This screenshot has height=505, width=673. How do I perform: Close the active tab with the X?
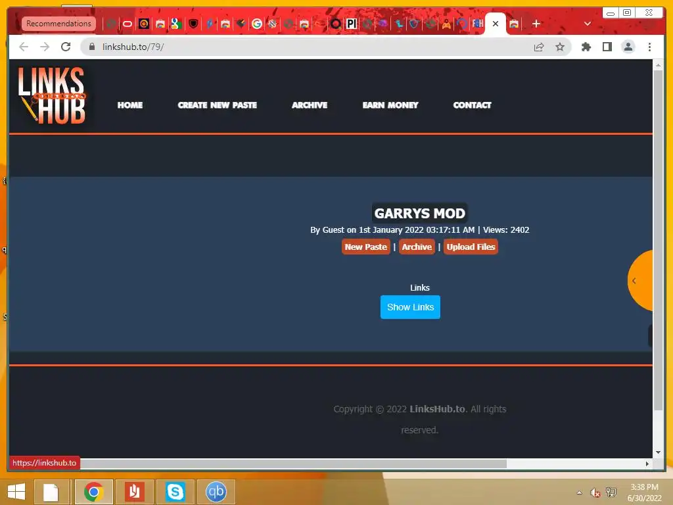click(496, 24)
